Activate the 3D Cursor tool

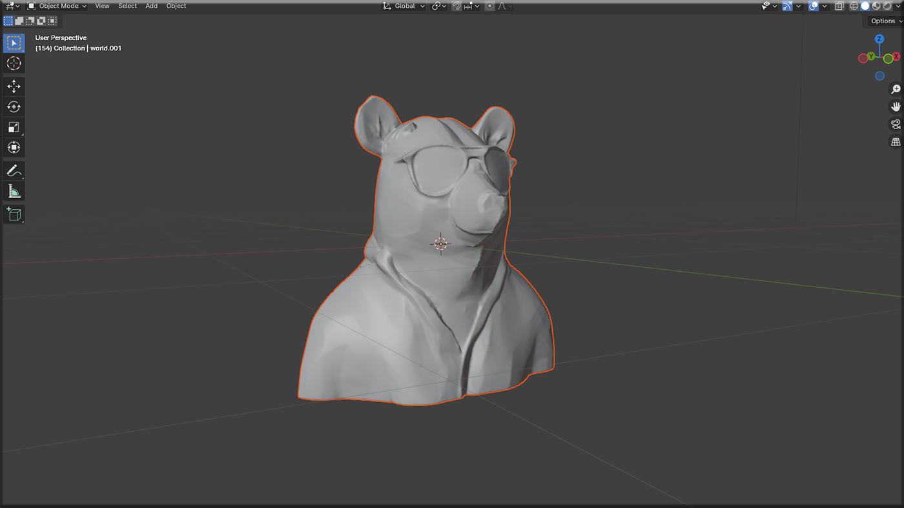click(14, 63)
